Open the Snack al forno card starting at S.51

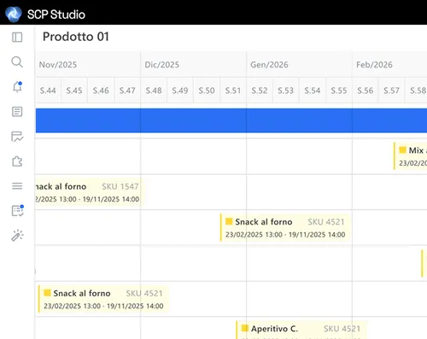285,228
